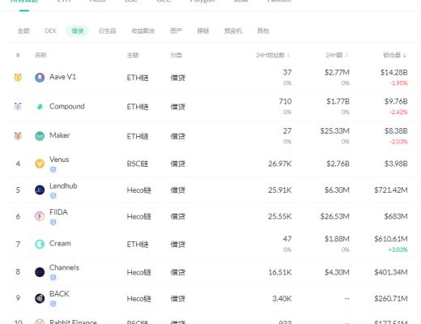Click the 26.97K address count for Venus
421x324 pixels.
pyautogui.click(x=279, y=164)
